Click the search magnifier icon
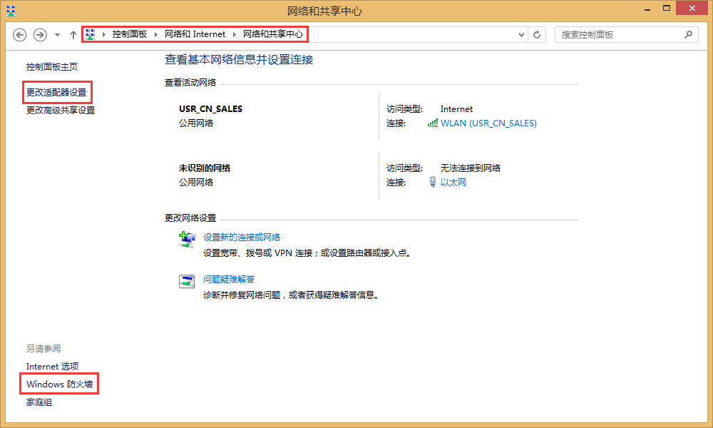Screen dimensions: 713x428 pos(687,34)
